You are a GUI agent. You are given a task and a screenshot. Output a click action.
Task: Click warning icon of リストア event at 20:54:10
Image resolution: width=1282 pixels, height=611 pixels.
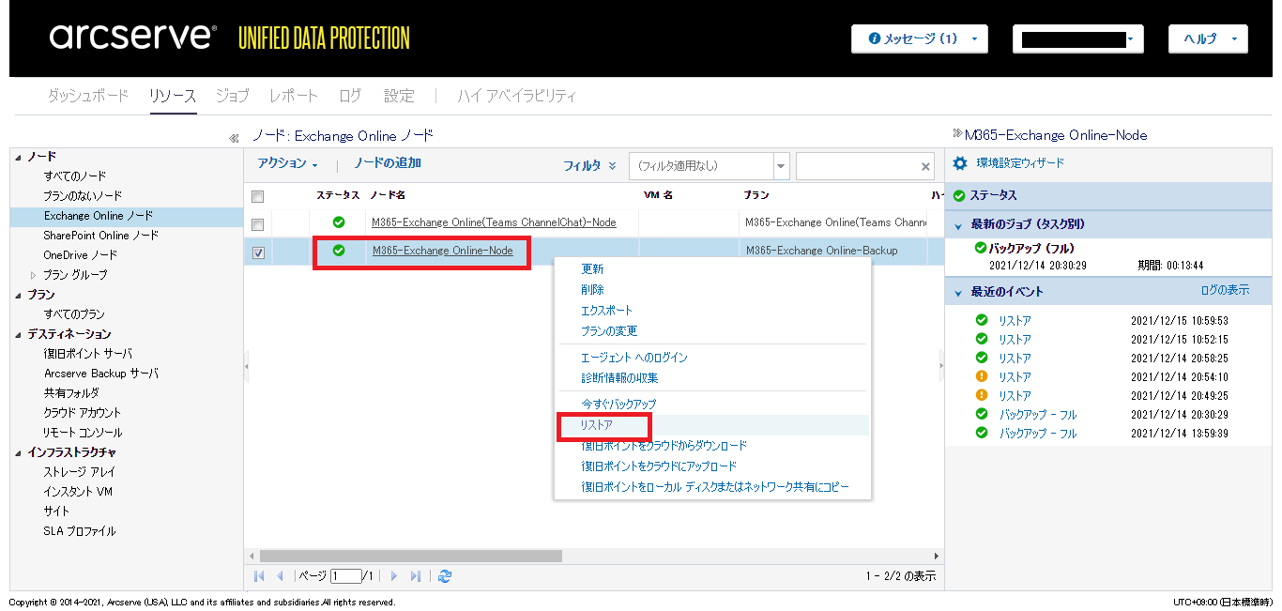click(982, 376)
